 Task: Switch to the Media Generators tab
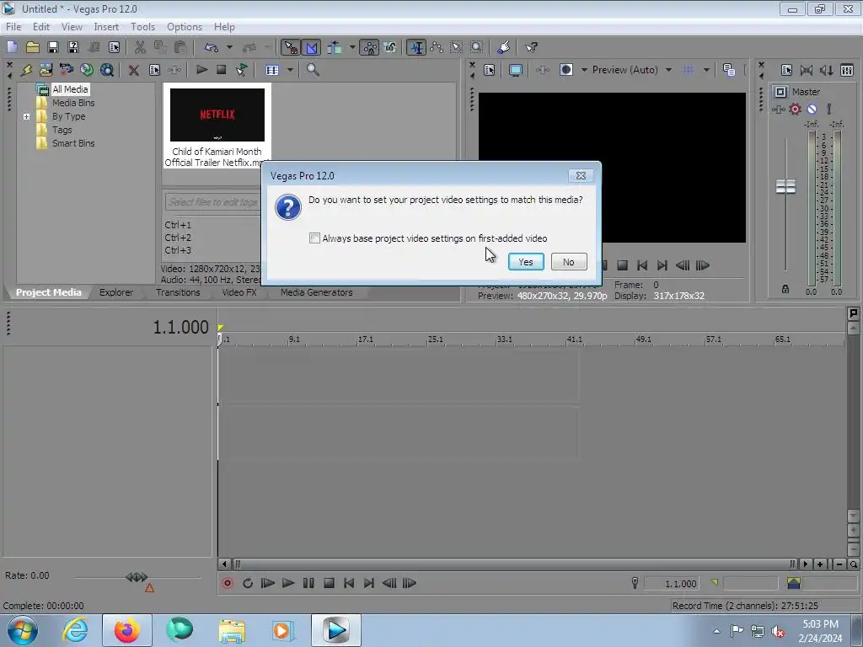pyautogui.click(x=317, y=292)
